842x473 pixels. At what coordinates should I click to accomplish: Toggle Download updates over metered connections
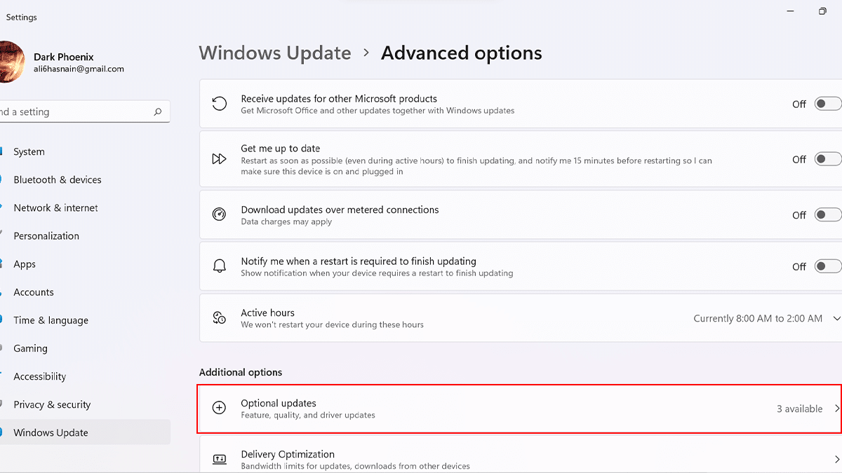pyautogui.click(x=827, y=215)
